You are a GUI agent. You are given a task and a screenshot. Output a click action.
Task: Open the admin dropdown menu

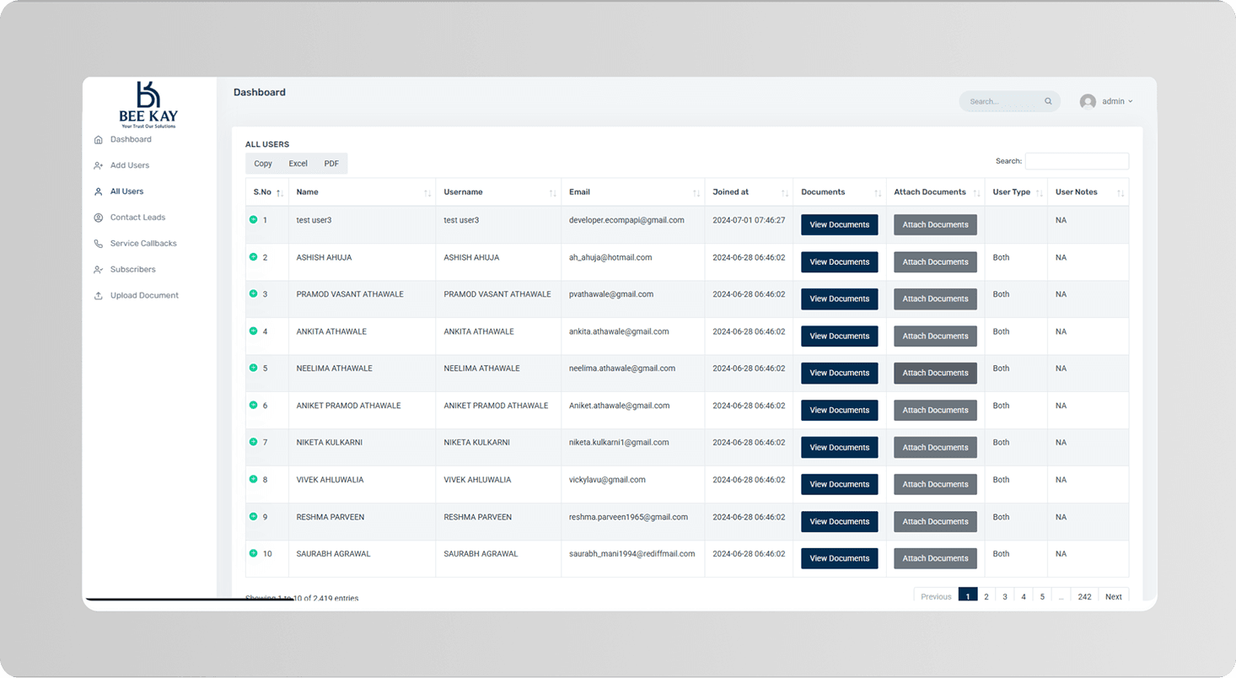pyautogui.click(x=1117, y=101)
